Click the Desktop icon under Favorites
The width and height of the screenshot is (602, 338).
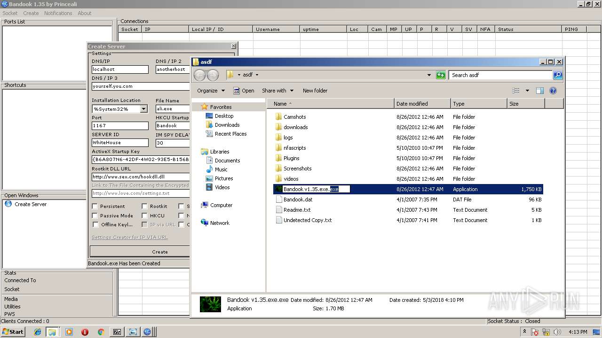[x=209, y=116]
